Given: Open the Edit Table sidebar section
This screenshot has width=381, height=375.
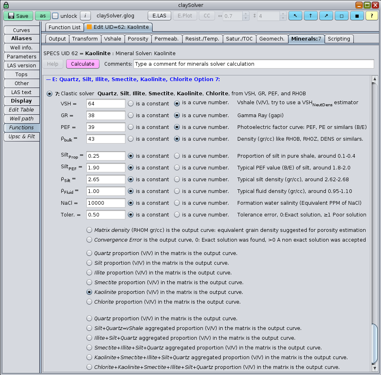Looking at the screenshot, I should click(x=22, y=110).
